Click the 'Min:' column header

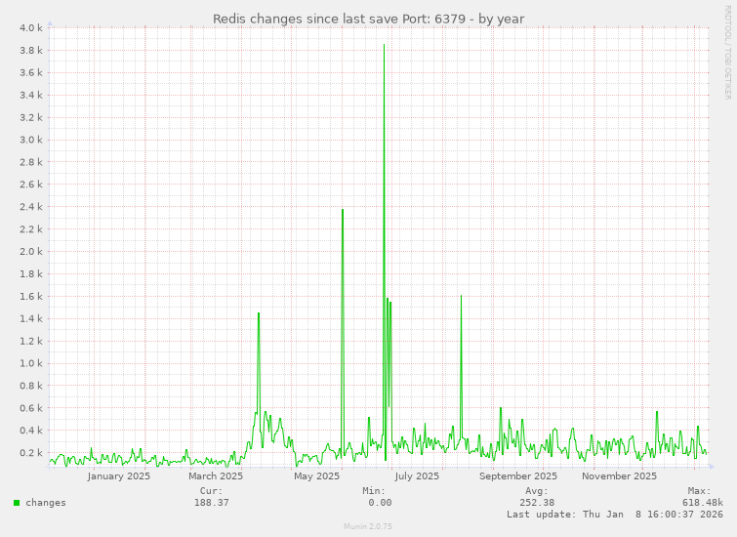(x=374, y=491)
